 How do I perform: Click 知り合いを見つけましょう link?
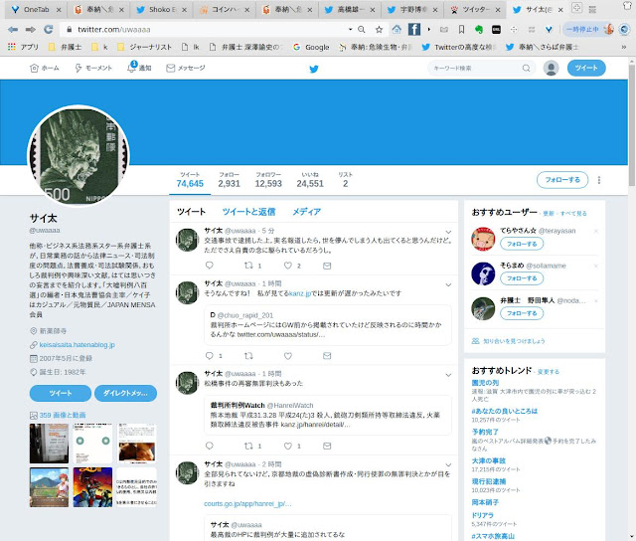[514, 341]
